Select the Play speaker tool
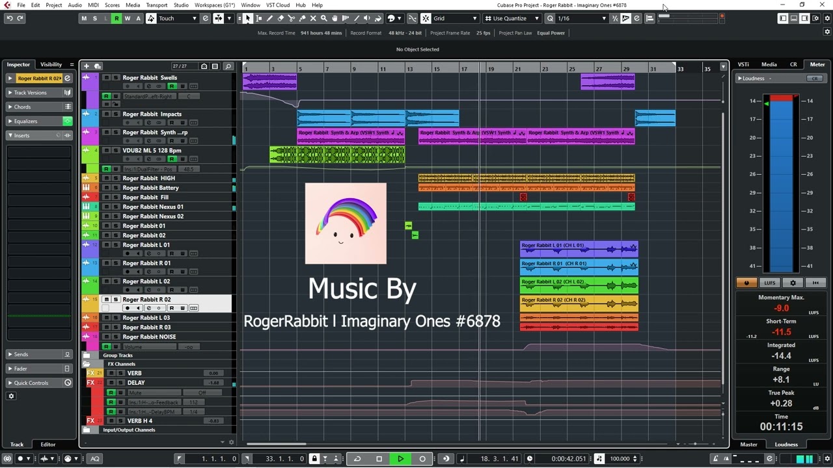 pyautogui.click(x=367, y=18)
